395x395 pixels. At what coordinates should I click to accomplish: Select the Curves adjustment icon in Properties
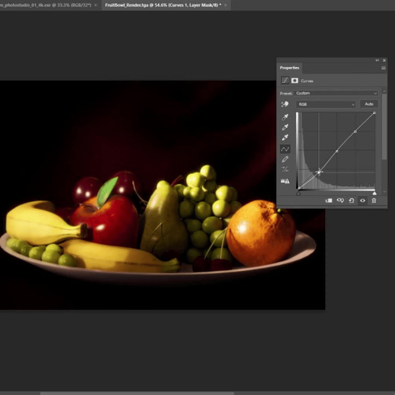click(x=285, y=80)
